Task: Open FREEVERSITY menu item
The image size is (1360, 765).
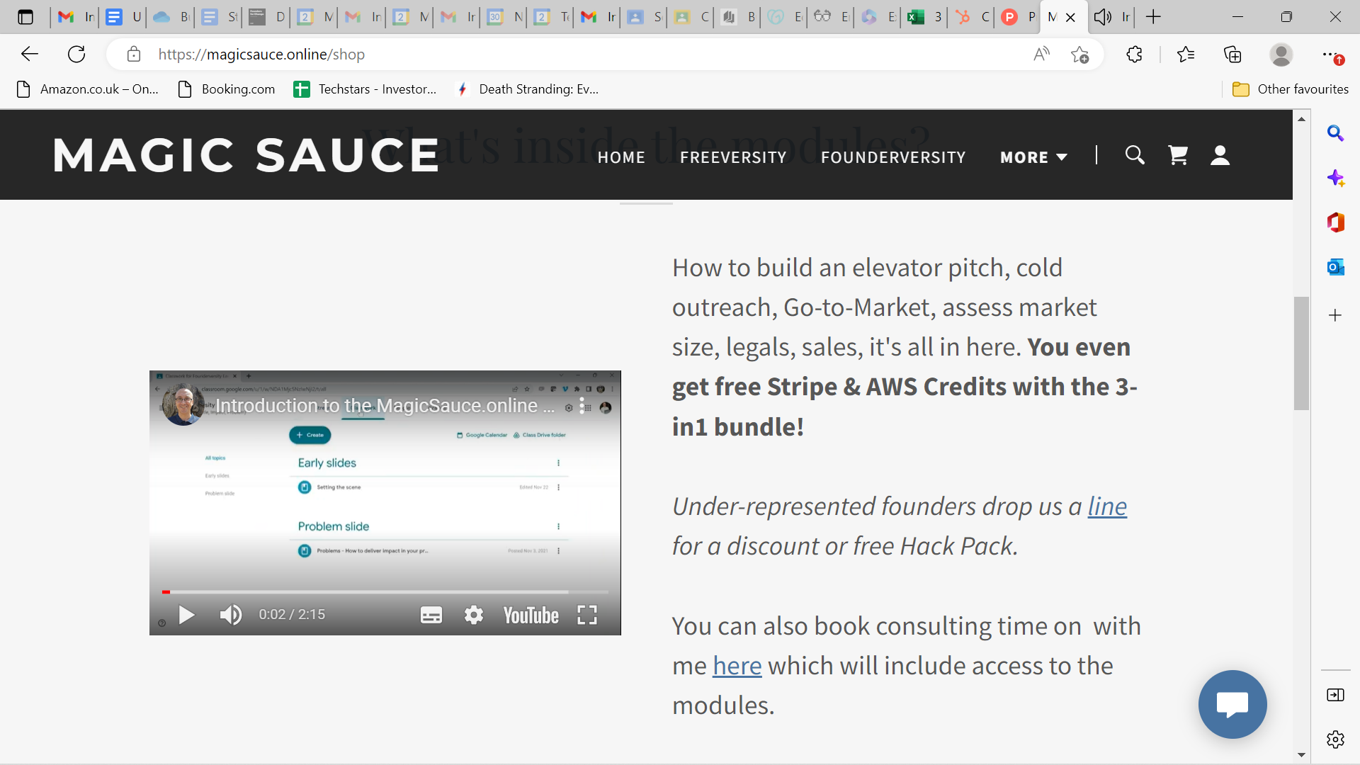Action: (x=733, y=157)
